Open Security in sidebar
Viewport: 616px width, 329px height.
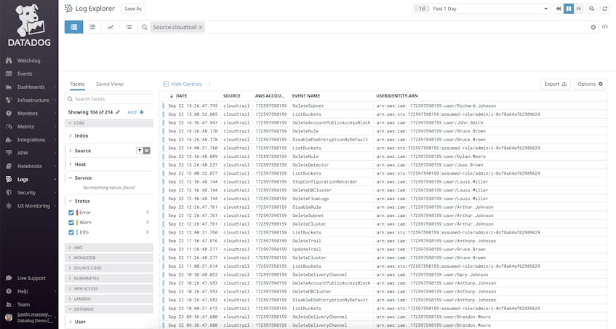26,193
